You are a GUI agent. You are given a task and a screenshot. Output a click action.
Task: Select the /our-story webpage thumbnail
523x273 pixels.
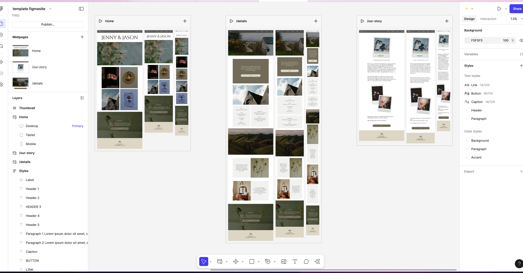point(21,67)
